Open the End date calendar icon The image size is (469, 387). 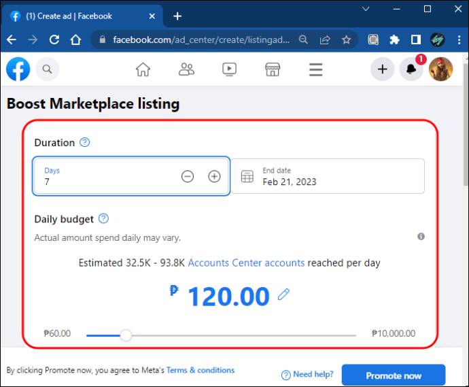pos(247,176)
